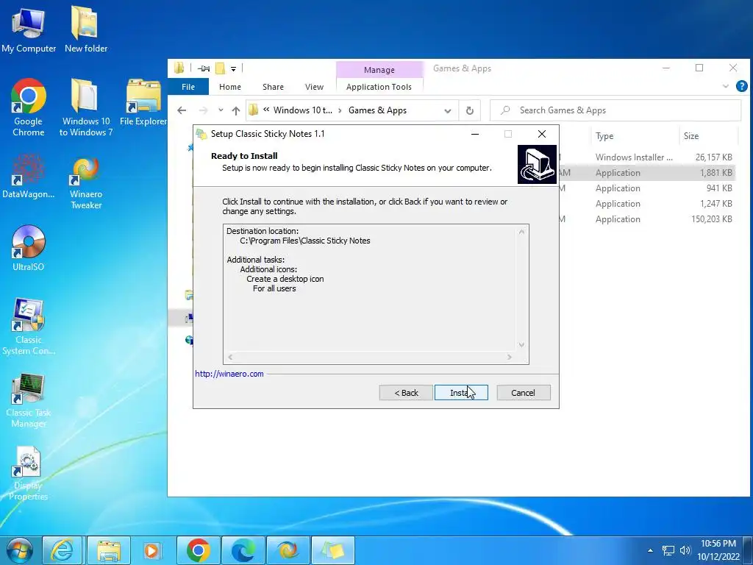Select the 1,247 KB Application row
Screen dimensions: 753x565
[647, 203]
